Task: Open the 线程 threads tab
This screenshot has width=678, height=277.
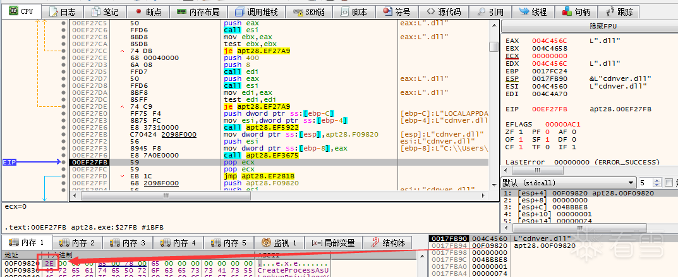Action: pyautogui.click(x=533, y=12)
